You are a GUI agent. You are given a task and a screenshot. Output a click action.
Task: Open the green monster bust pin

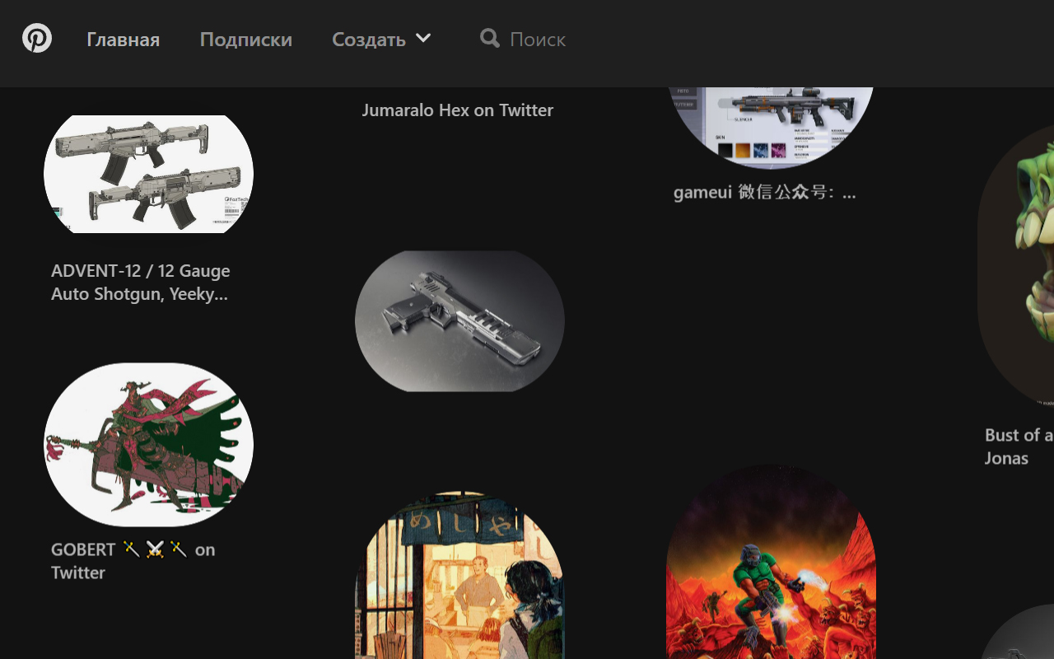1015,266
